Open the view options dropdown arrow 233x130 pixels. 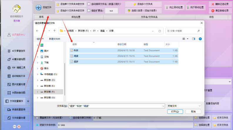(187, 39)
